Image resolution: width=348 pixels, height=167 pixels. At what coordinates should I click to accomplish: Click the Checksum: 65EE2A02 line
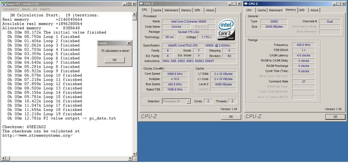pos(24,127)
